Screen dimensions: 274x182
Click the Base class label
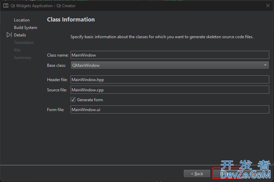tap(57, 65)
